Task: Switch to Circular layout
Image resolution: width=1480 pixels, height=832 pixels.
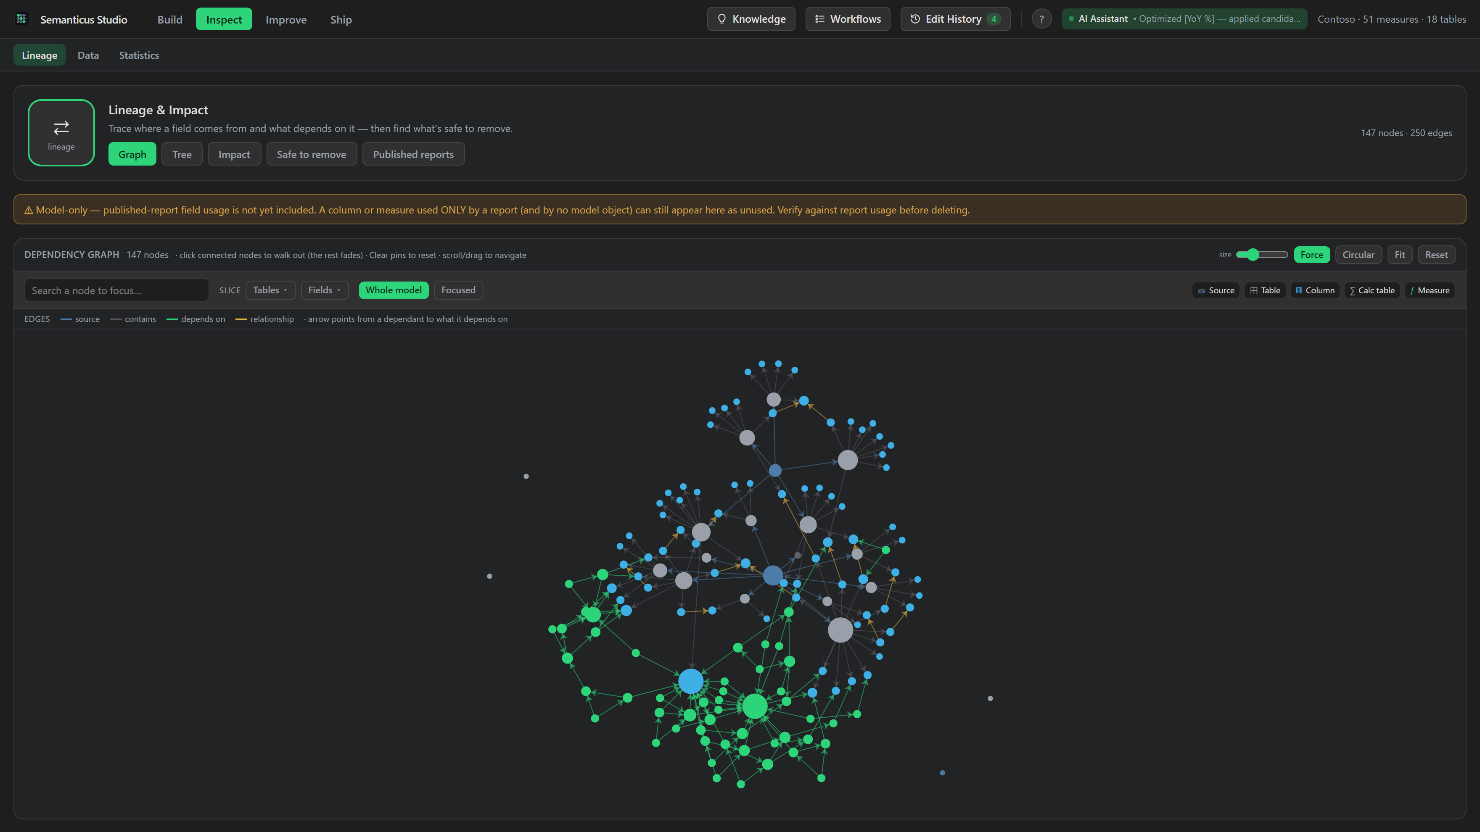Action: (x=1358, y=254)
